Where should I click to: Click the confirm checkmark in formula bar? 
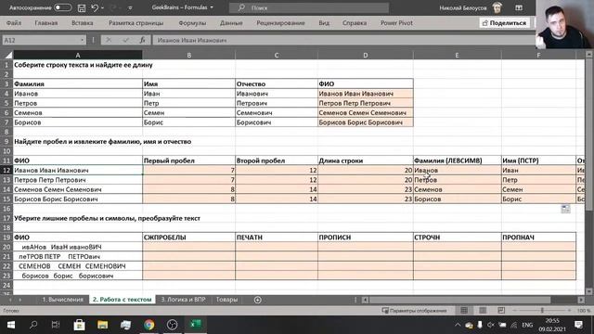(x=125, y=40)
